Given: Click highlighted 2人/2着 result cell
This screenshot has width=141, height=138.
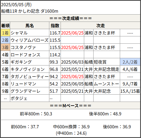Looking at the screenshot, I should (130, 62).
